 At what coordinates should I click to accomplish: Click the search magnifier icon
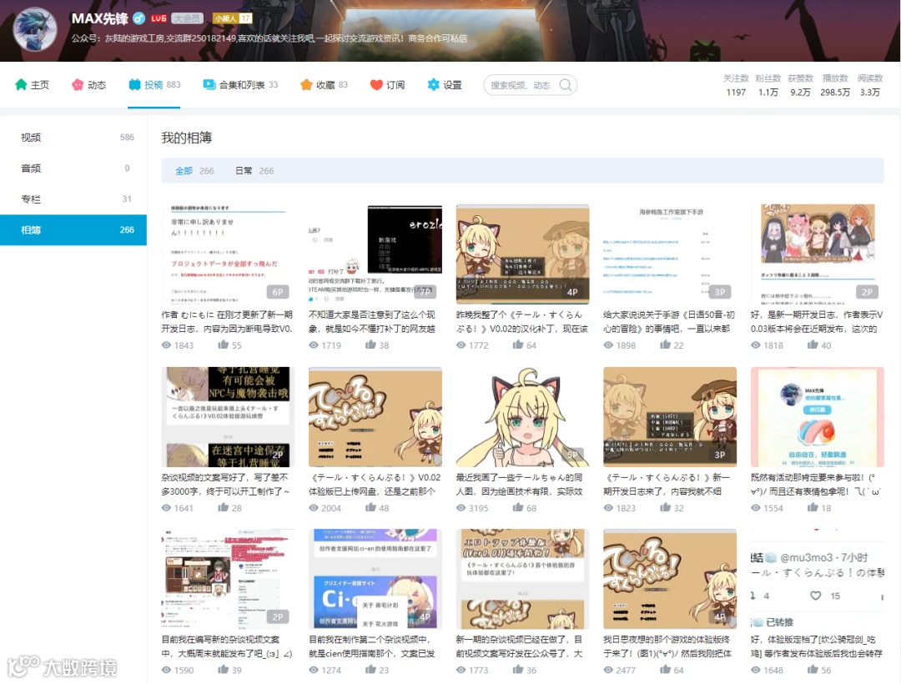point(566,85)
